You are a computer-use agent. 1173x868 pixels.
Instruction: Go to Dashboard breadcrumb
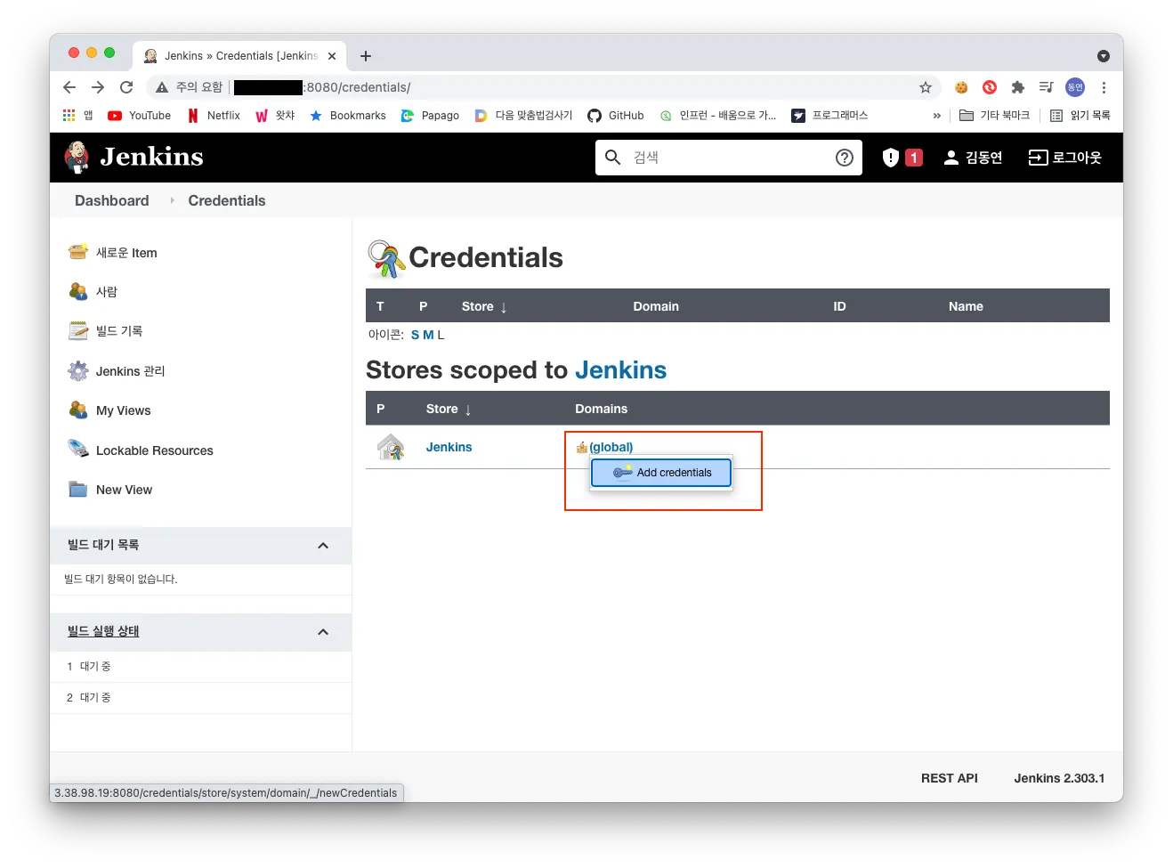point(112,200)
